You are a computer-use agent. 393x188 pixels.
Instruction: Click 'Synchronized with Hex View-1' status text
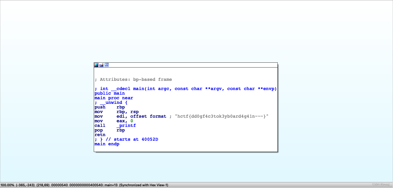click(144, 185)
